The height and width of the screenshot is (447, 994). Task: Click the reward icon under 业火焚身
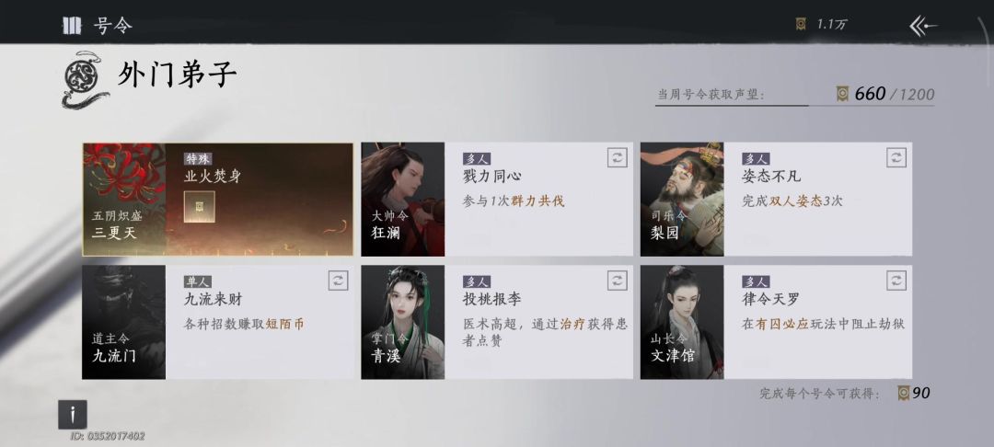200,206
